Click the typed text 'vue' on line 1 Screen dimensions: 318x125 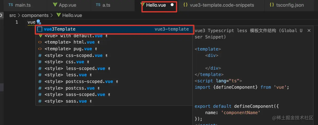click(31, 22)
